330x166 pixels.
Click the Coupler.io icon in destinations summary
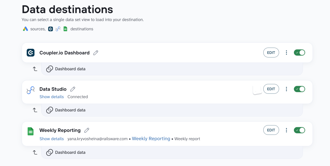click(51, 29)
